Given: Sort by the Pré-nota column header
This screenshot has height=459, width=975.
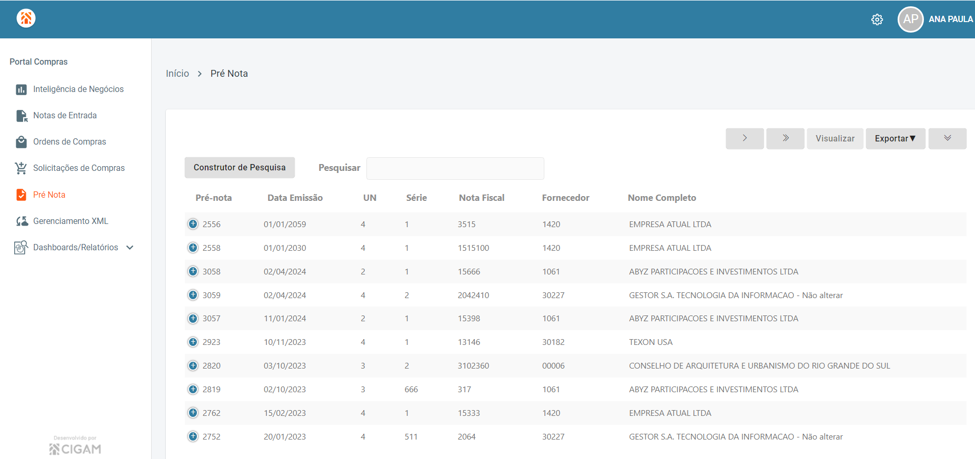Looking at the screenshot, I should tap(214, 198).
